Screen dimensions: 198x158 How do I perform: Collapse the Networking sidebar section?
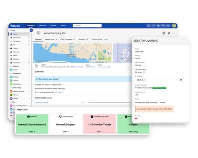10,88
